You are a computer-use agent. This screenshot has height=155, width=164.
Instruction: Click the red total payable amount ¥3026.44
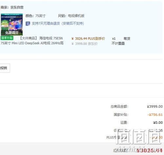pos(150,150)
